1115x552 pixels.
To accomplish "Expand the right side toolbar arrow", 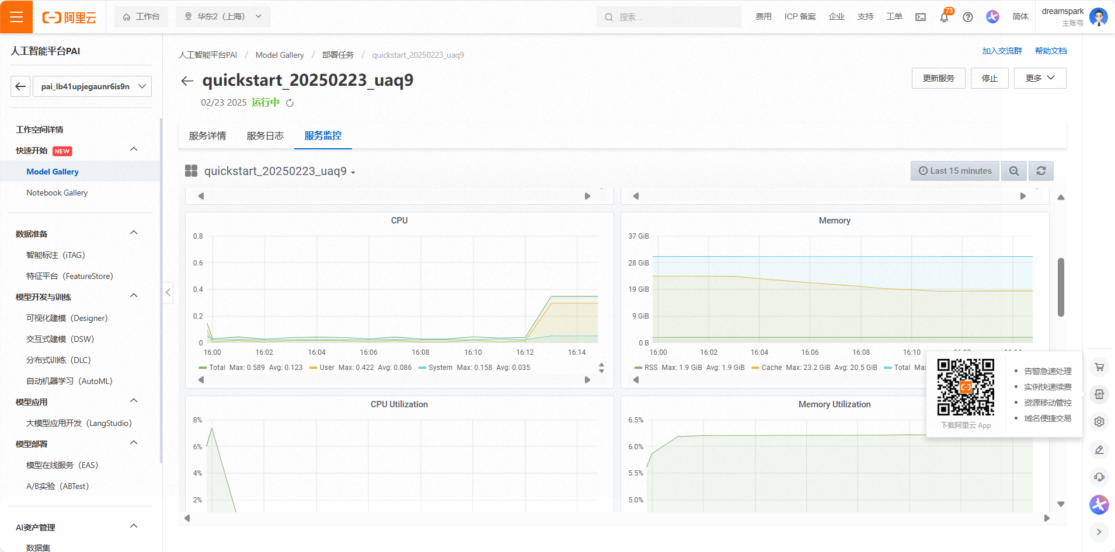I will 1099,532.
